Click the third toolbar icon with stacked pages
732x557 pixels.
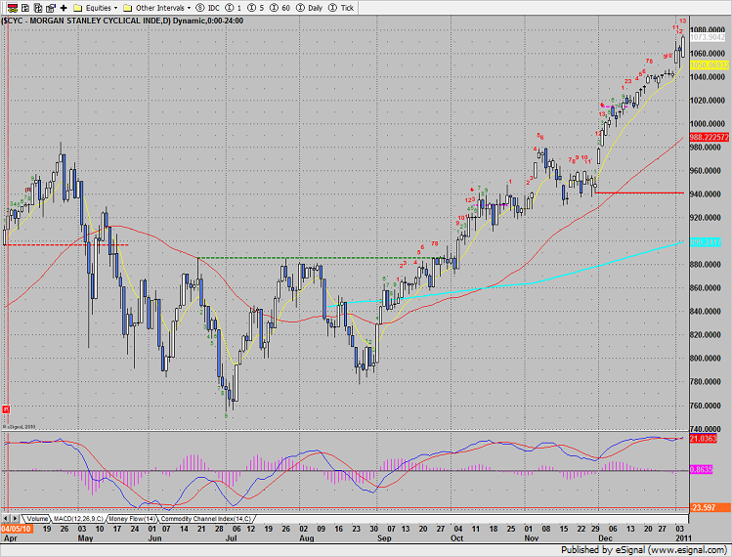[x=38, y=8]
